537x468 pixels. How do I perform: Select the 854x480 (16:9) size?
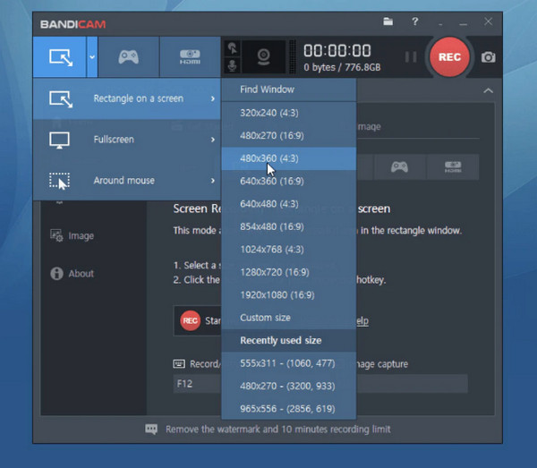pyautogui.click(x=289, y=226)
